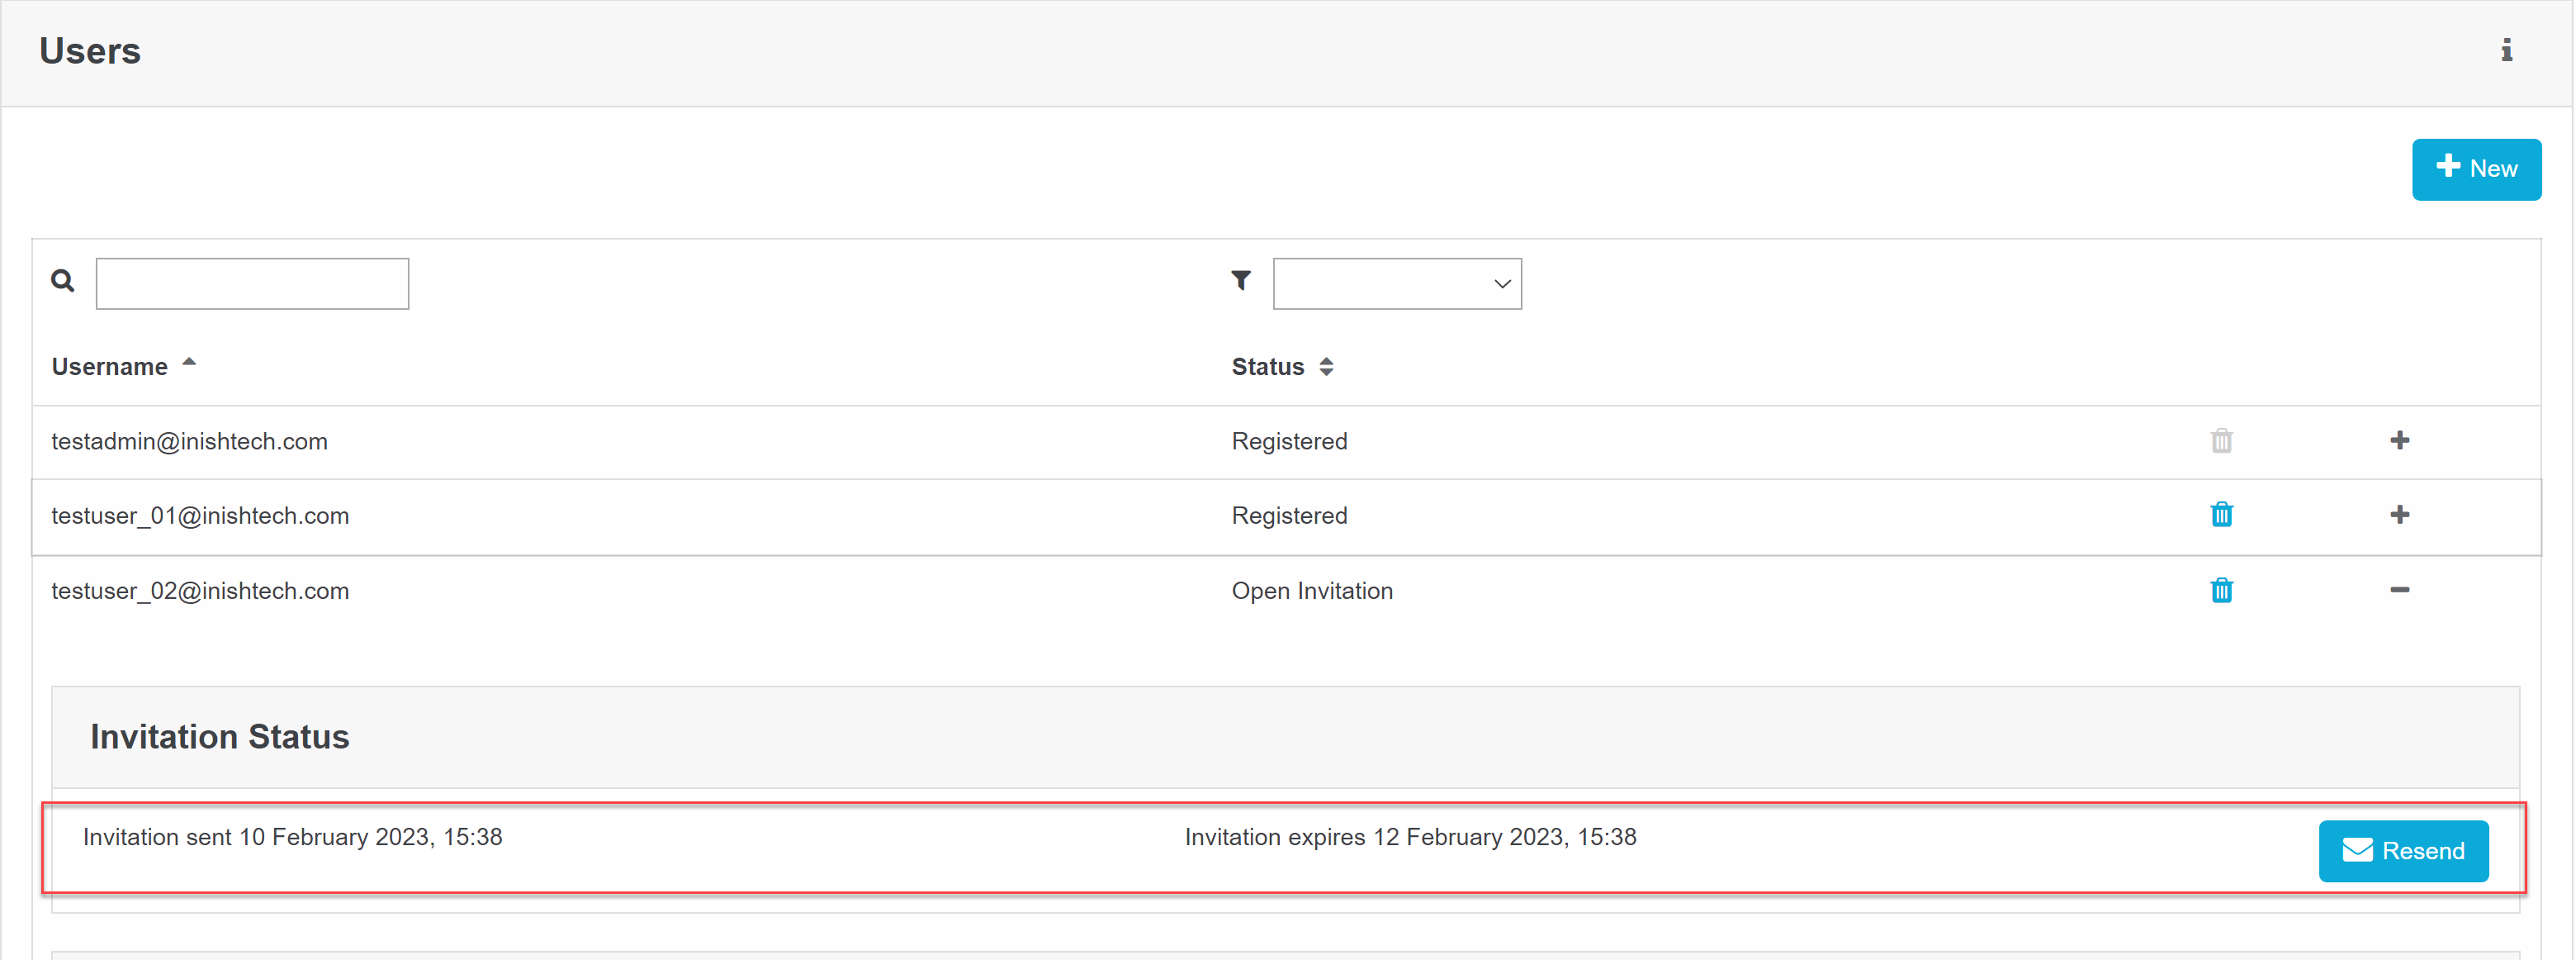Screen dimensions: 2576x960
Task: Collapse the testuser_02 invitation details
Action: (x=2401, y=591)
